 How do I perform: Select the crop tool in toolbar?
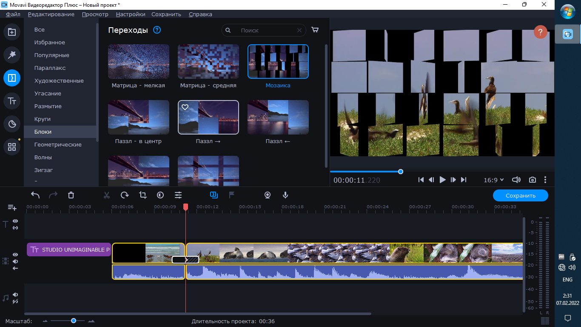pos(142,195)
